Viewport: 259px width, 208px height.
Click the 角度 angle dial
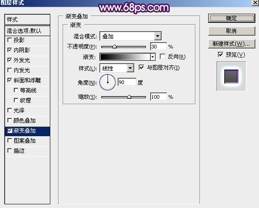point(108,82)
